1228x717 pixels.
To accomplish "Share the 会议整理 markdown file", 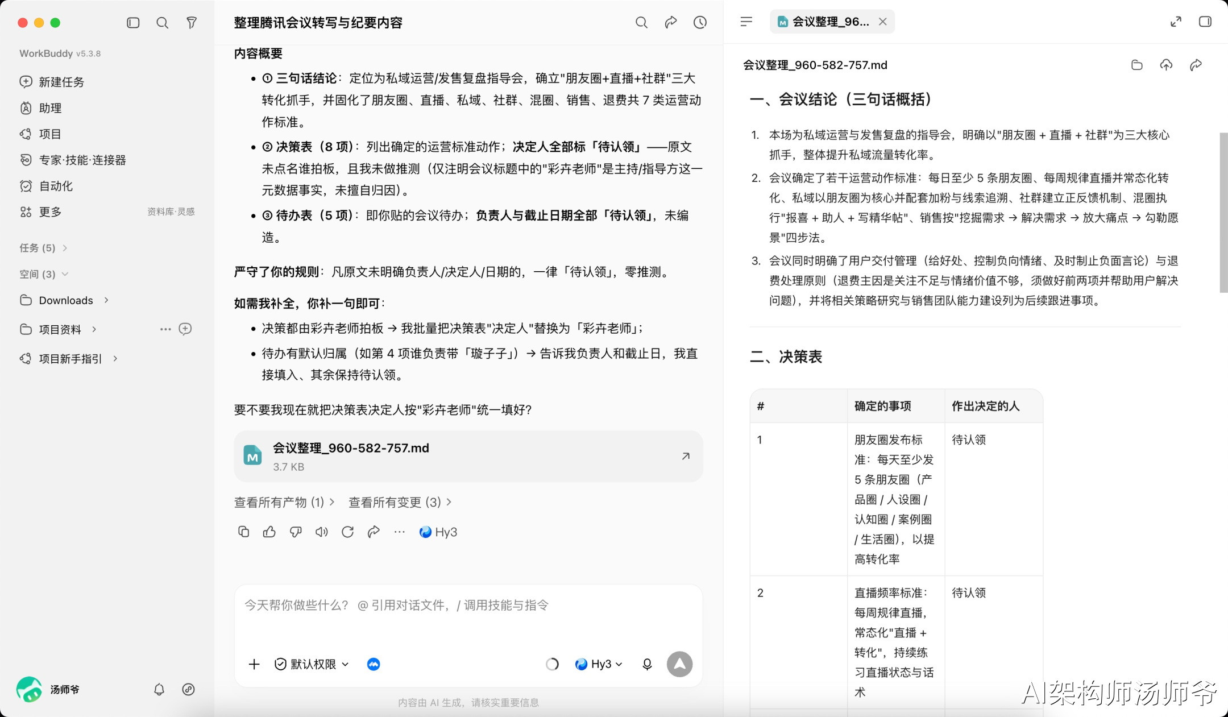I will (1196, 65).
